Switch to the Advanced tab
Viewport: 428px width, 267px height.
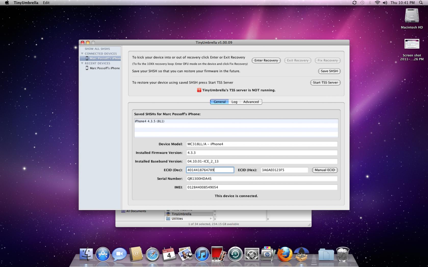tap(251, 102)
